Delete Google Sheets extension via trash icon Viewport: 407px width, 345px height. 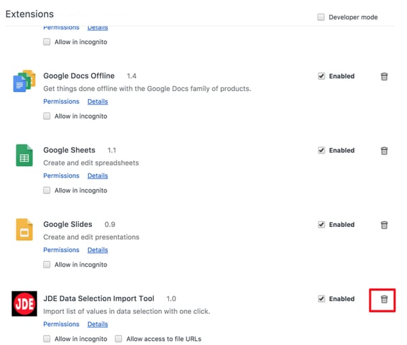(x=384, y=150)
